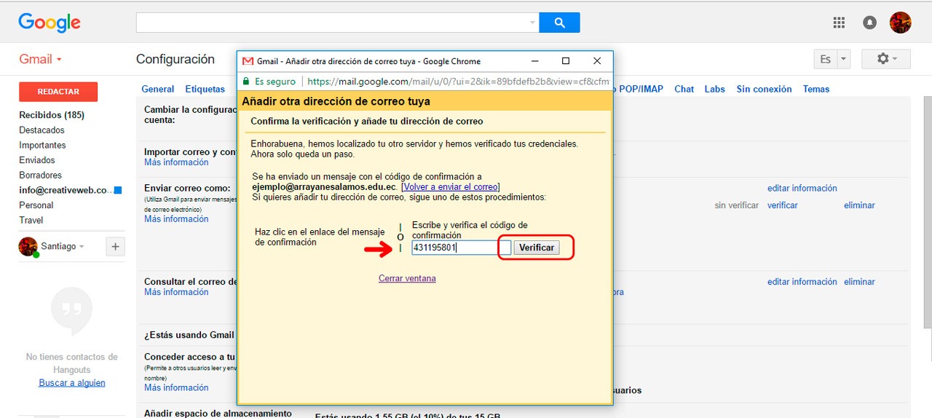The width and height of the screenshot is (932, 418).
Task: Open Santiago Hangouts status dropdown
Action: pyautogui.click(x=63, y=246)
